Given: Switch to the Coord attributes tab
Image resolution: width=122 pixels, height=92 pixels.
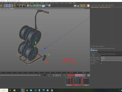Looking at the screenshot, I should coord(96,50).
